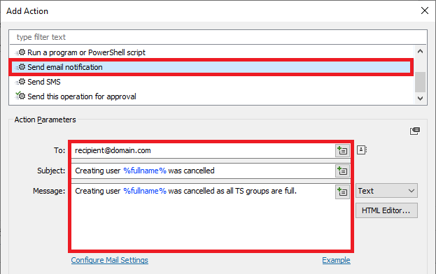Open the HTML Editor
The width and height of the screenshot is (436, 274).
click(386, 210)
